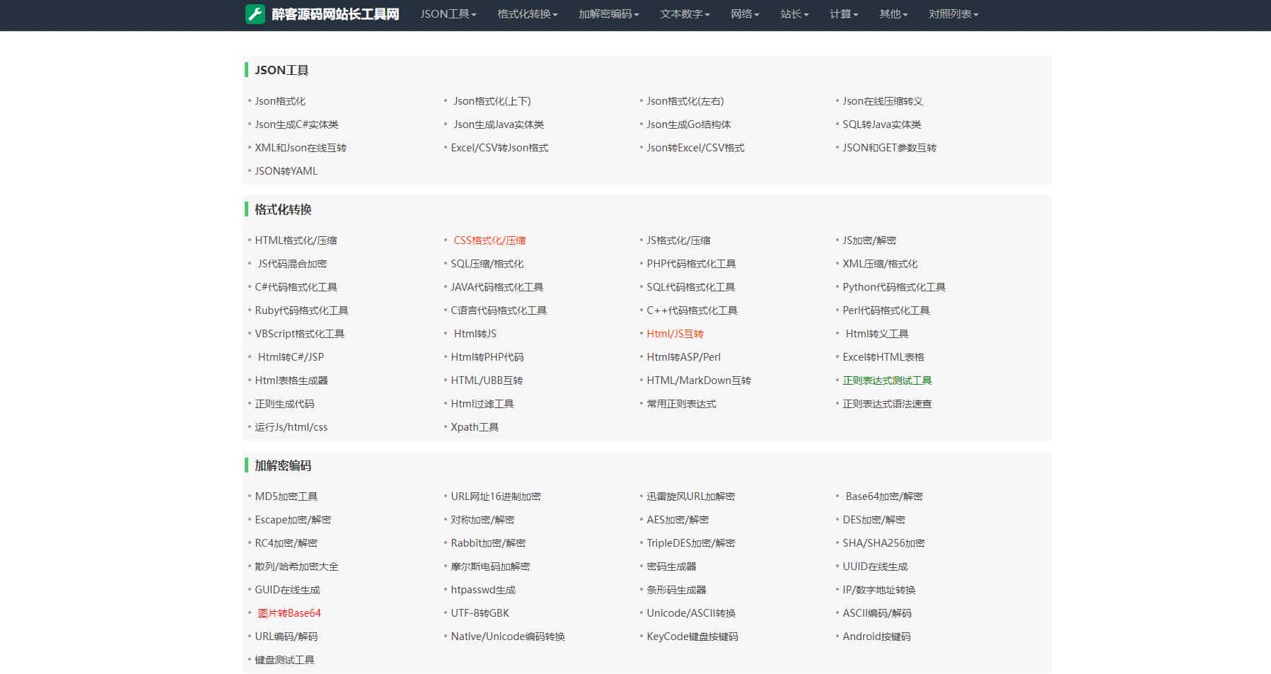This screenshot has width=1271, height=674.
Task: Open Json格式化(左右) tool
Action: coord(685,101)
